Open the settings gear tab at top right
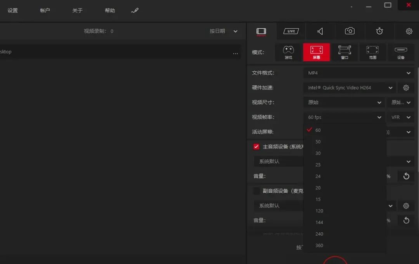Viewport: 419px width, 264px height. click(x=409, y=31)
